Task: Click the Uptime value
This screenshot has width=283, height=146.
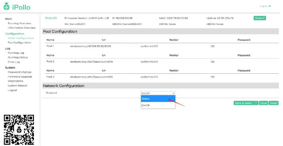Action: (x=220, y=18)
